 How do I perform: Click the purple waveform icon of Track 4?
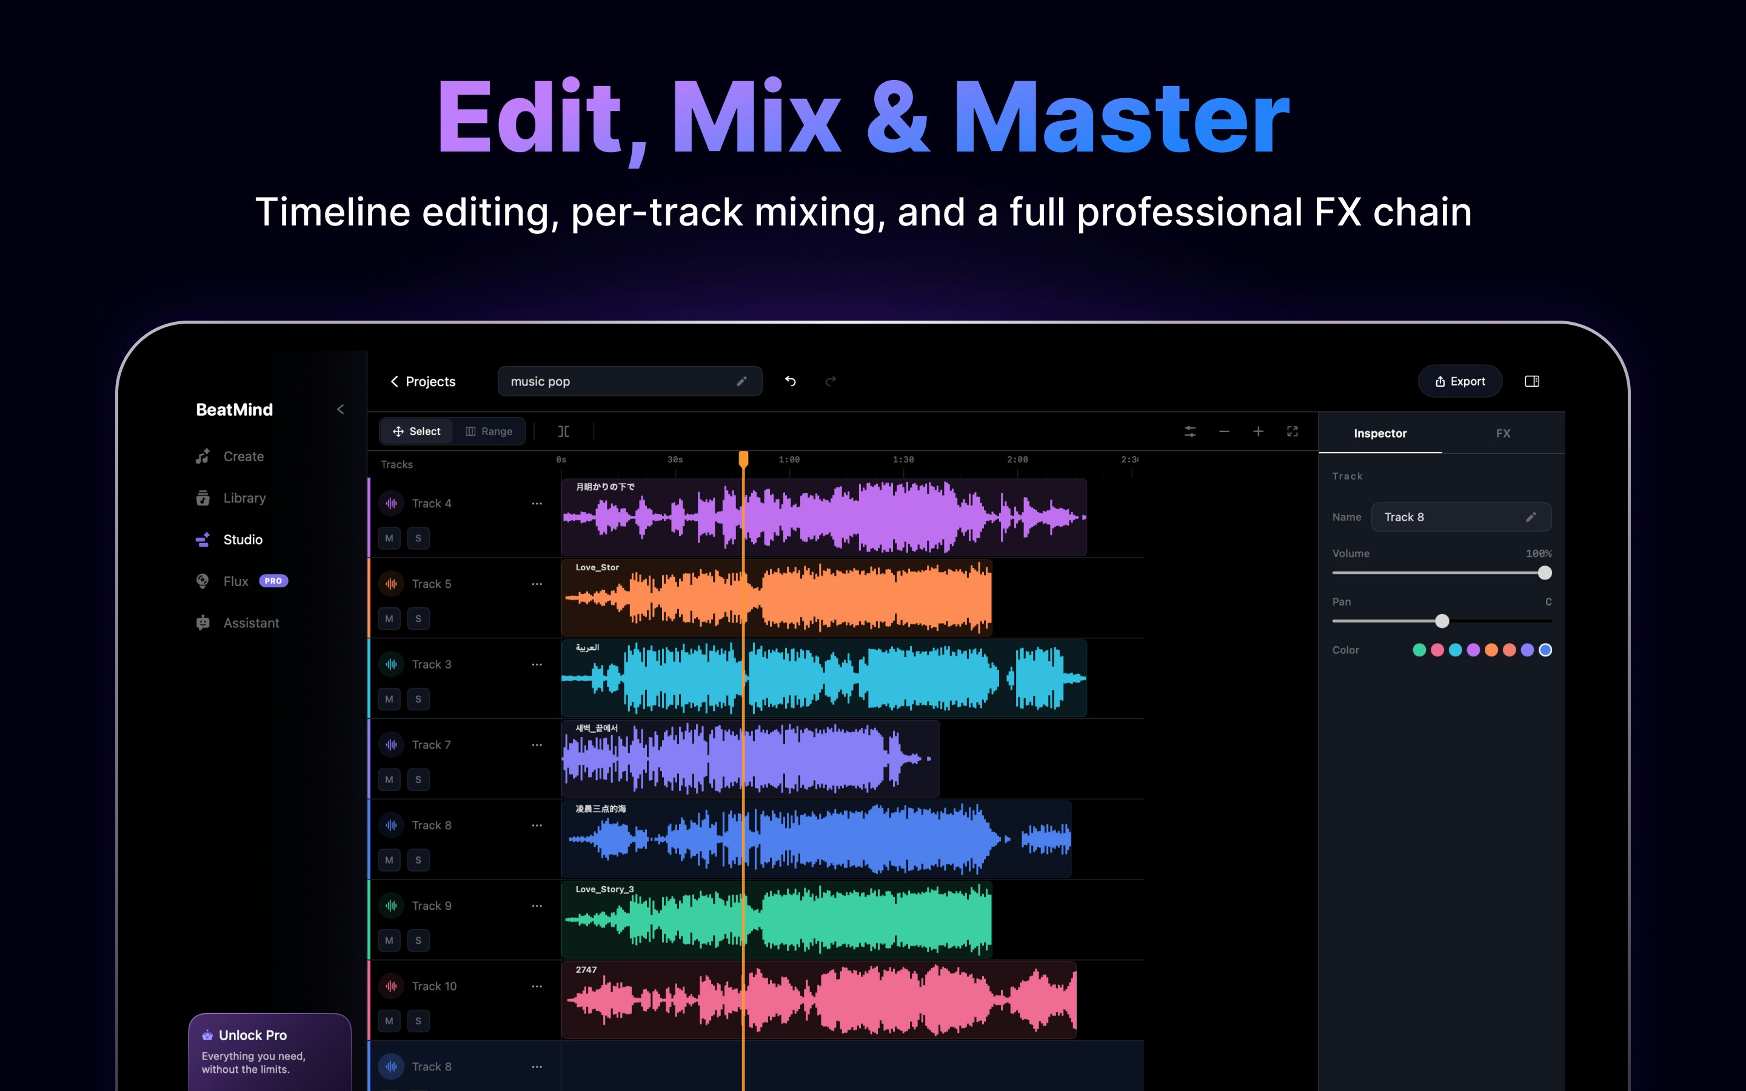[391, 503]
